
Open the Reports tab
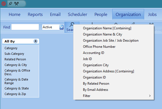[35, 15]
